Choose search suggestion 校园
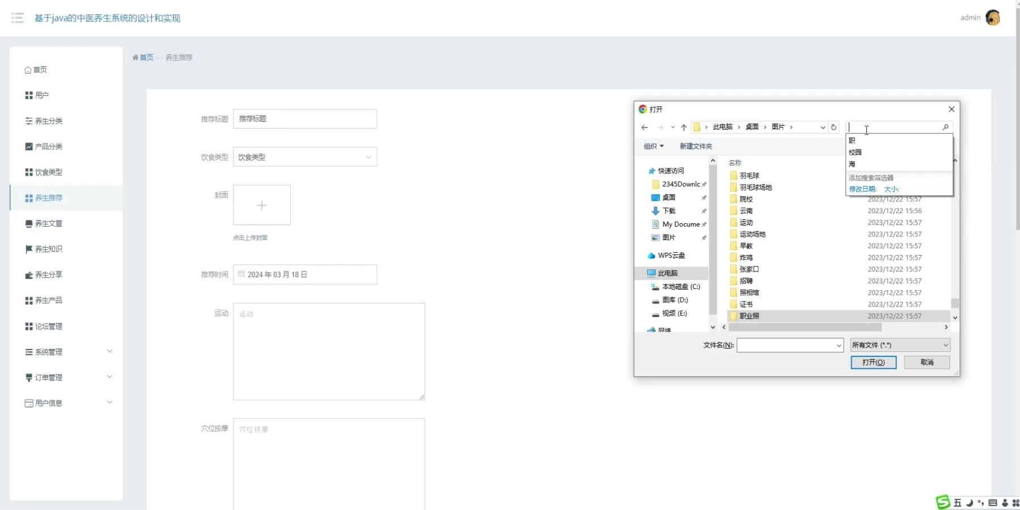Viewport: 1020px width, 510px height. point(855,152)
